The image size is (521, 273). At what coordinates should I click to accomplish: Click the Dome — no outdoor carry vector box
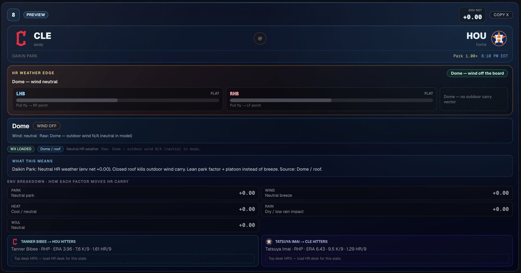tap(474, 99)
